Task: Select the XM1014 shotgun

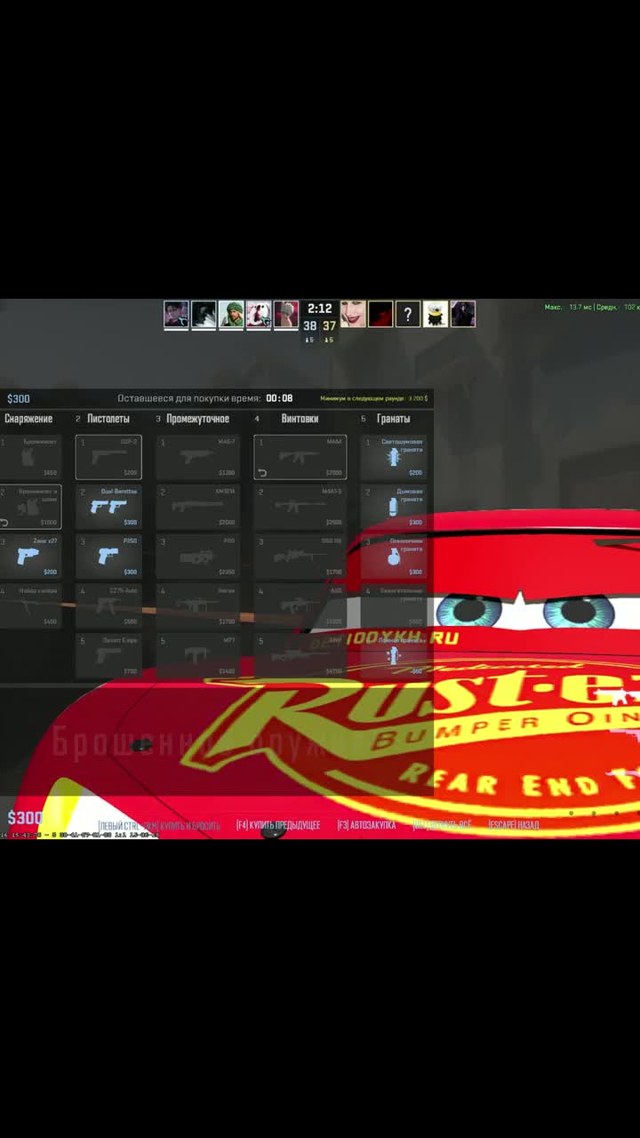Action: [x=197, y=507]
